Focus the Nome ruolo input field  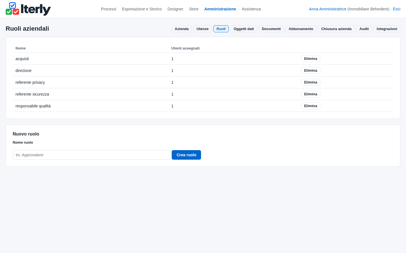[92, 155]
